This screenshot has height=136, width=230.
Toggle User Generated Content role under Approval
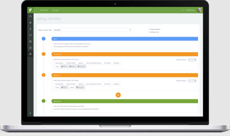tap(94, 84)
